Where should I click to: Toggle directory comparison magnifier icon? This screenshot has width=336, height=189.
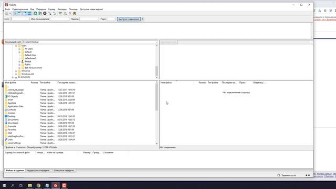(65, 14)
